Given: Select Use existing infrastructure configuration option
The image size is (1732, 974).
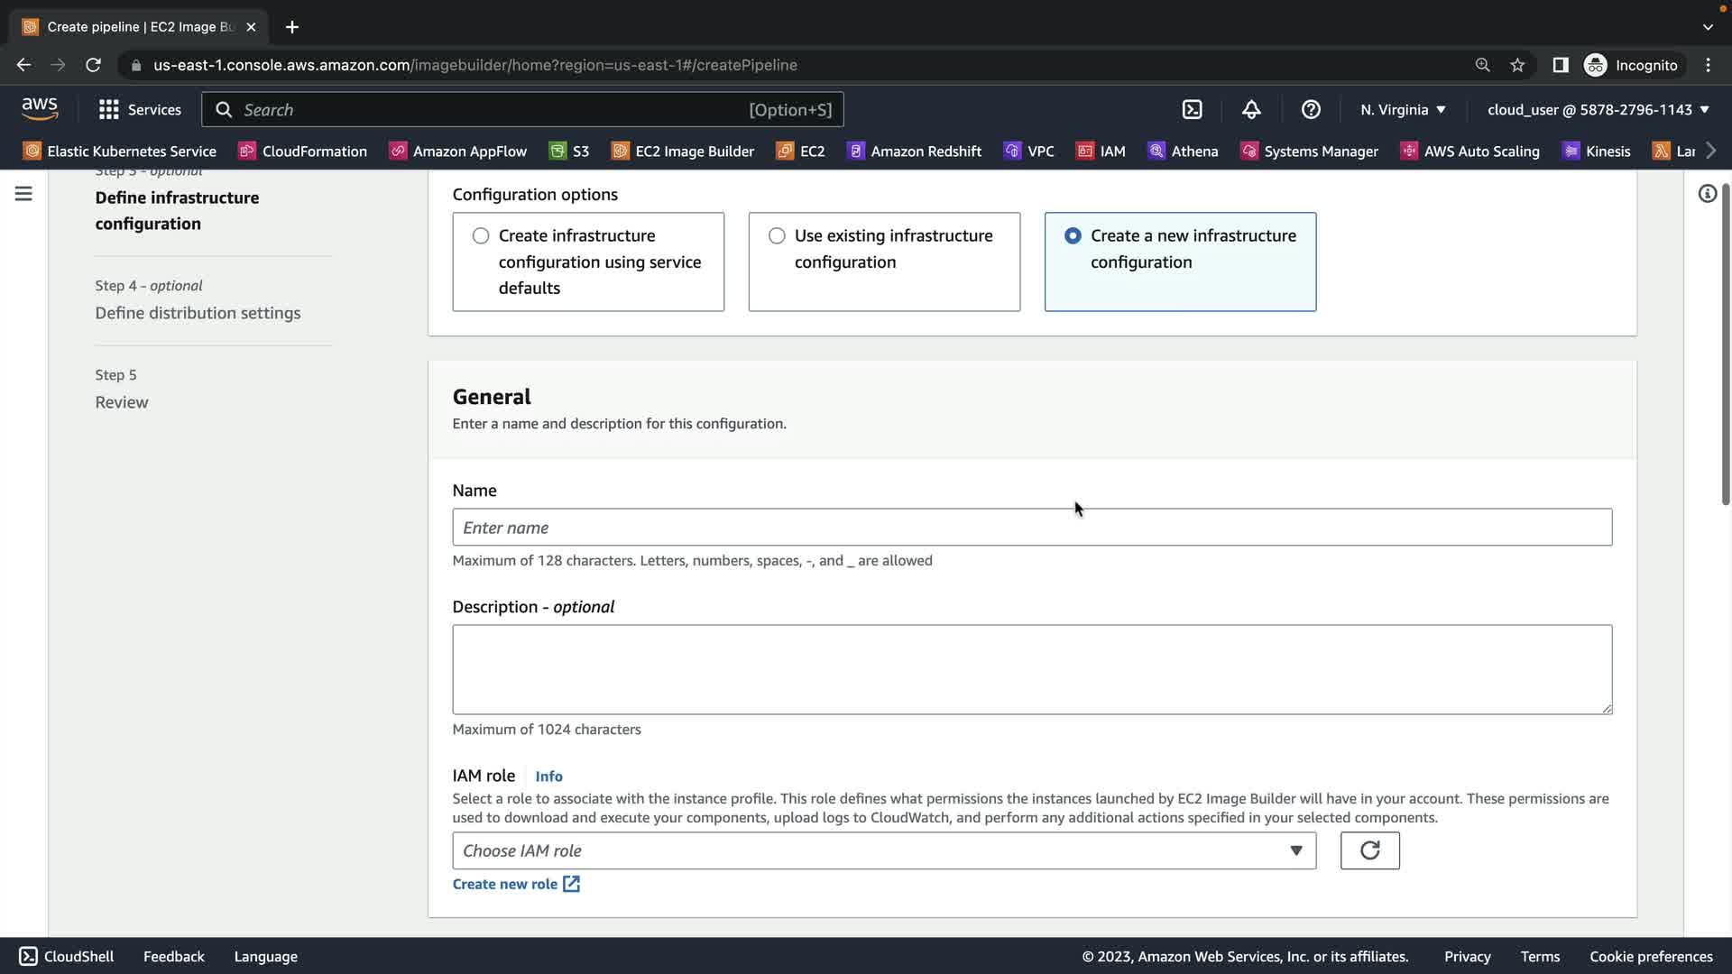Looking at the screenshot, I should coord(777,235).
